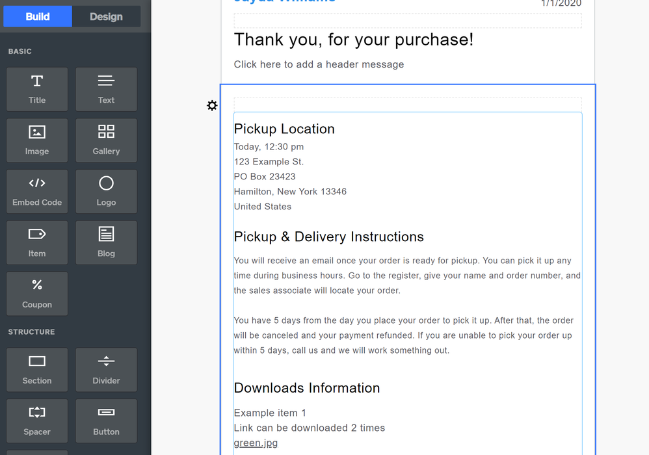
Task: Select the Embed Code element
Action: click(37, 191)
